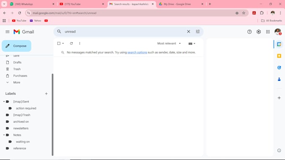
Task: Open the Adobe Acrobat extension
Action: [x=254, y=13]
